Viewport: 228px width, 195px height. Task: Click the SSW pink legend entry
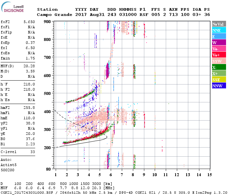click(x=218, y=61)
